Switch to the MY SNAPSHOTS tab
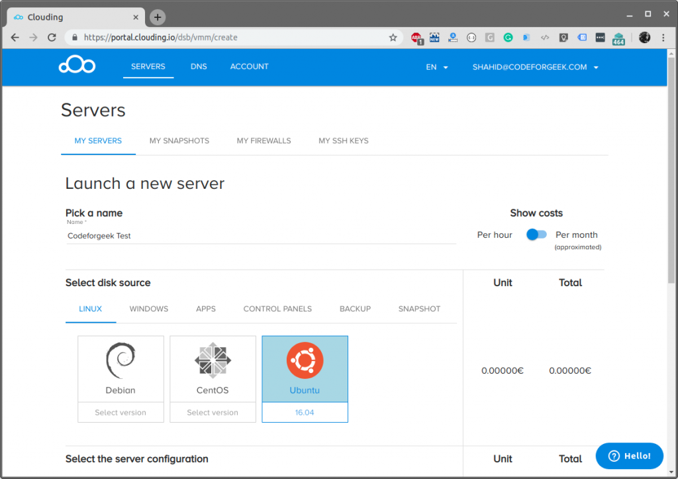 click(x=178, y=140)
